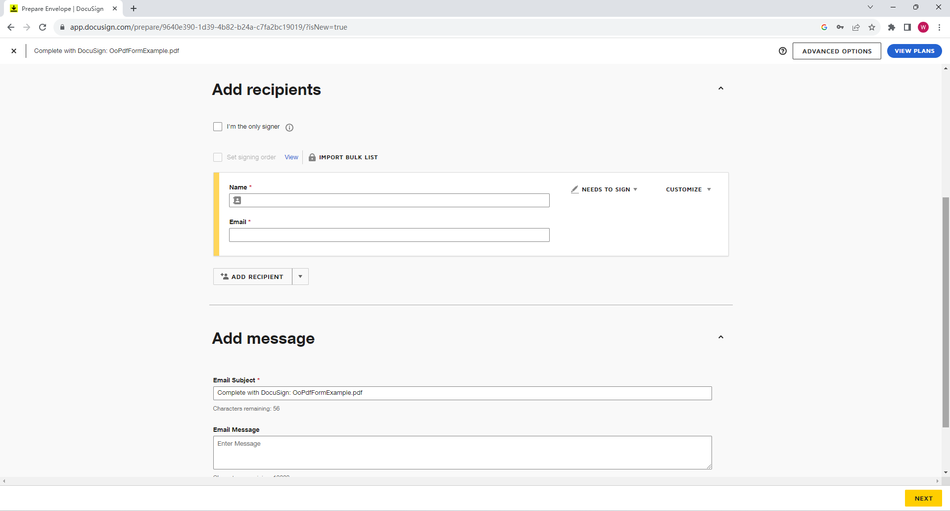The width and height of the screenshot is (950, 511).
Task: Click the 'Complete with DocuSign: OoPdfFormExample.pdf' header title
Action: pyautogui.click(x=106, y=51)
